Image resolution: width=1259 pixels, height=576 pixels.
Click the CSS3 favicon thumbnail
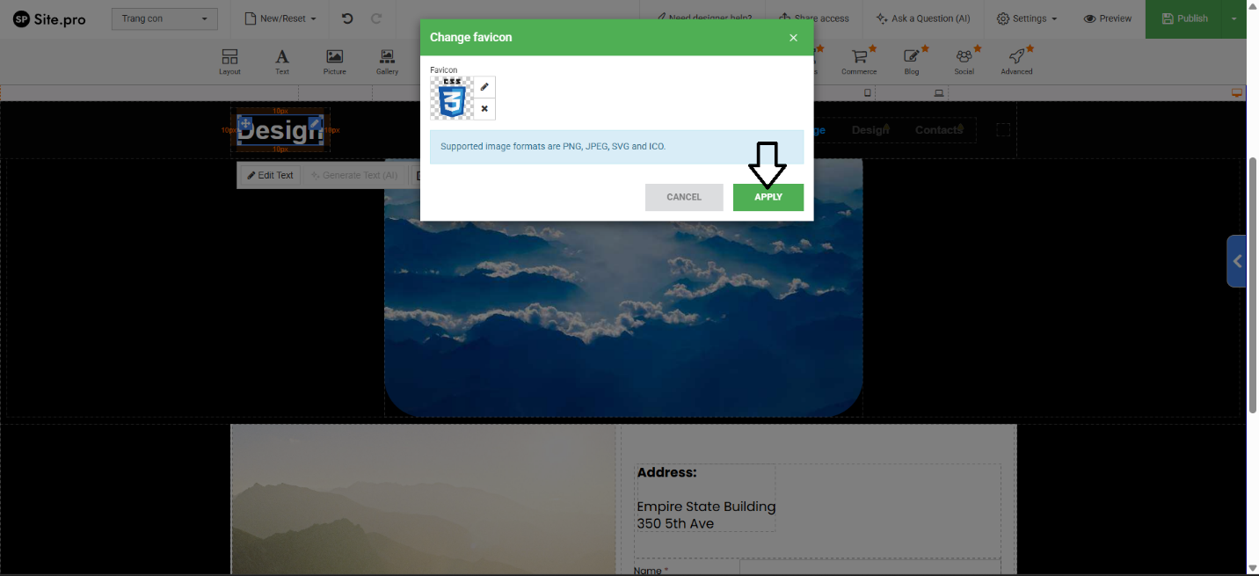tap(452, 98)
